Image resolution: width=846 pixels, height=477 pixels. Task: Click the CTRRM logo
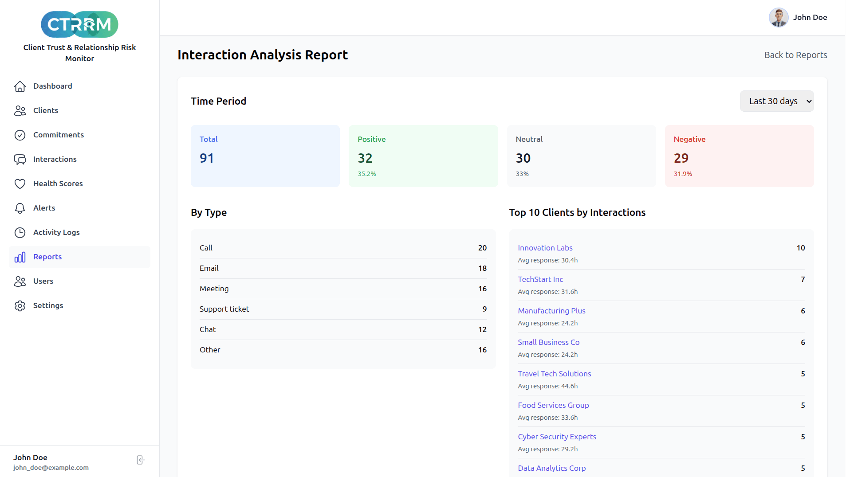pos(79,24)
